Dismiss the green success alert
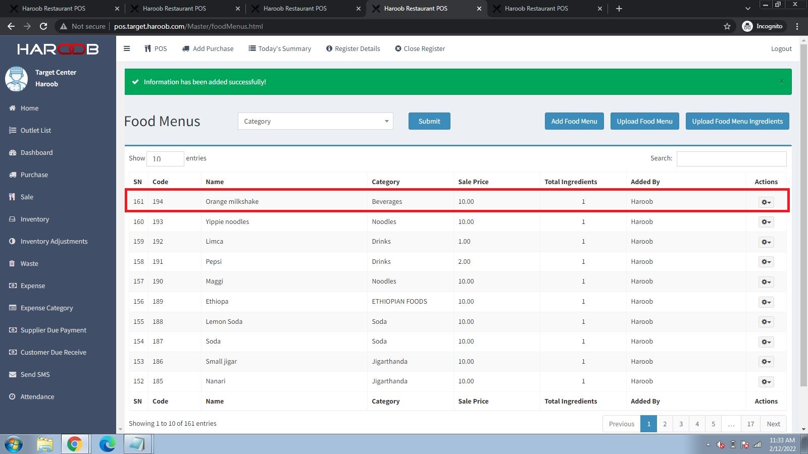This screenshot has width=808, height=454. coord(781,81)
